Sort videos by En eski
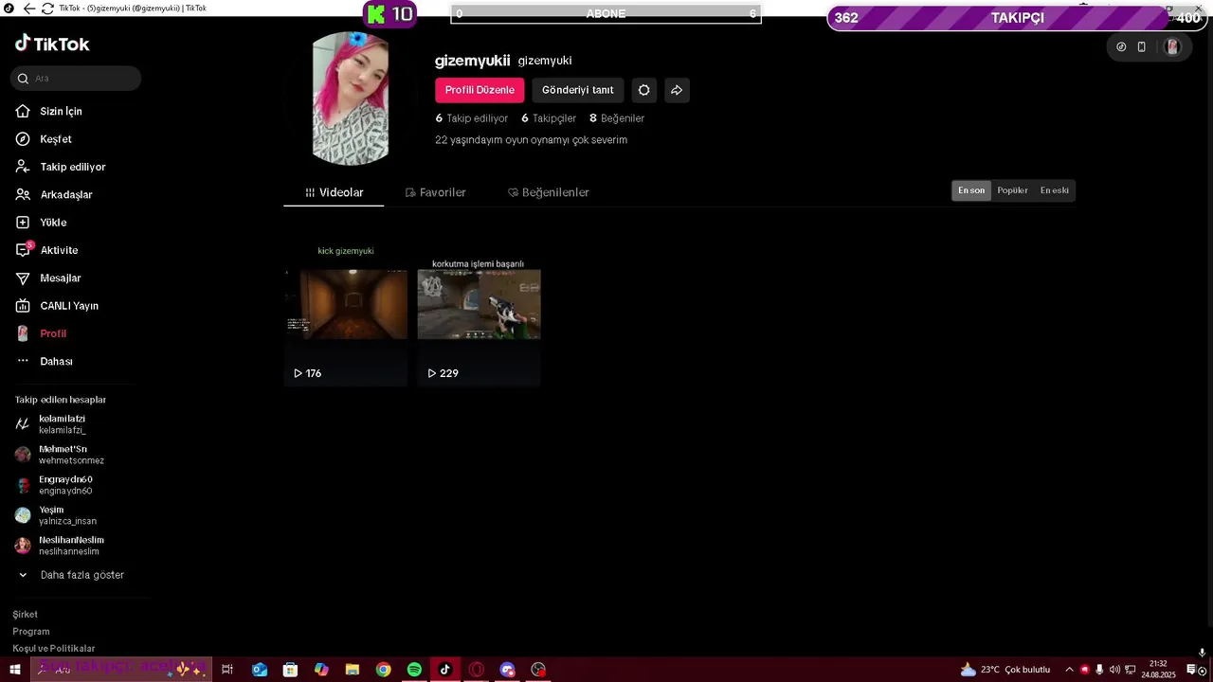This screenshot has width=1213, height=682. coord(1055,190)
